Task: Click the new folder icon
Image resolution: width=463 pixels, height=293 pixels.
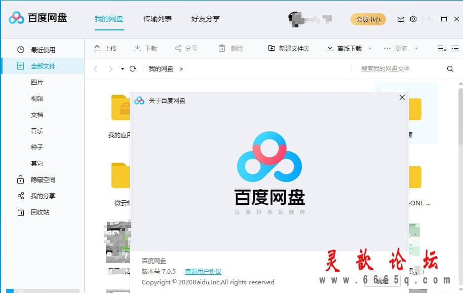Action: coord(272,48)
